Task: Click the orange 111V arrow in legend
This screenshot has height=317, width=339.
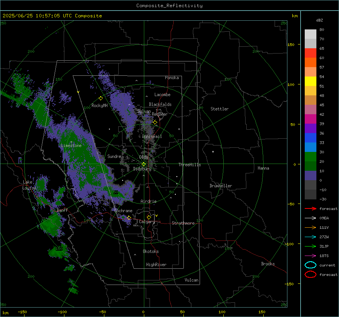Action: click(x=310, y=227)
